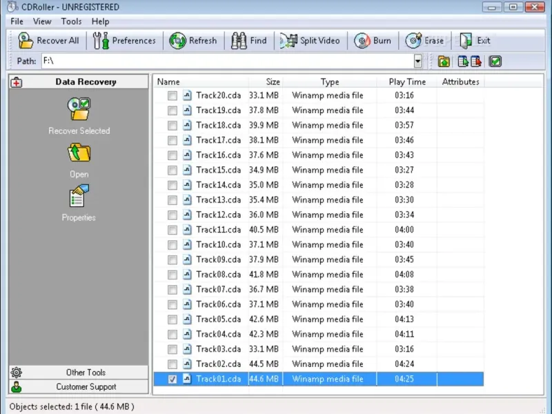The height and width of the screenshot is (414, 552).
Task: Click the Erase disc icon
Action: [x=413, y=41]
